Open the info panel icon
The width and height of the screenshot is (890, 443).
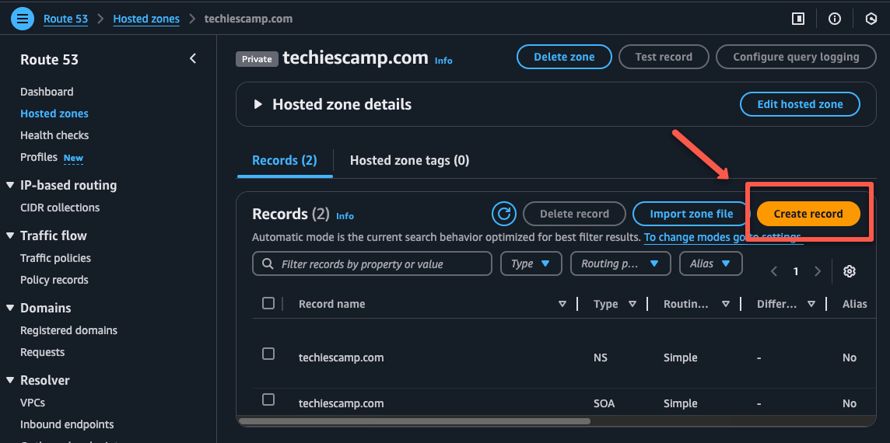(834, 19)
